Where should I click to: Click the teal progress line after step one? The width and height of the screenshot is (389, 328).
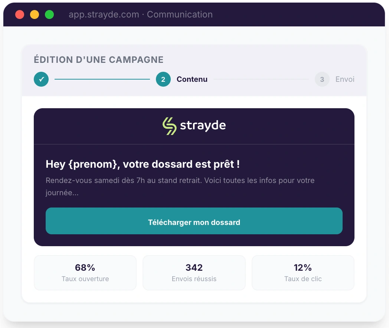pyautogui.click(x=102, y=79)
